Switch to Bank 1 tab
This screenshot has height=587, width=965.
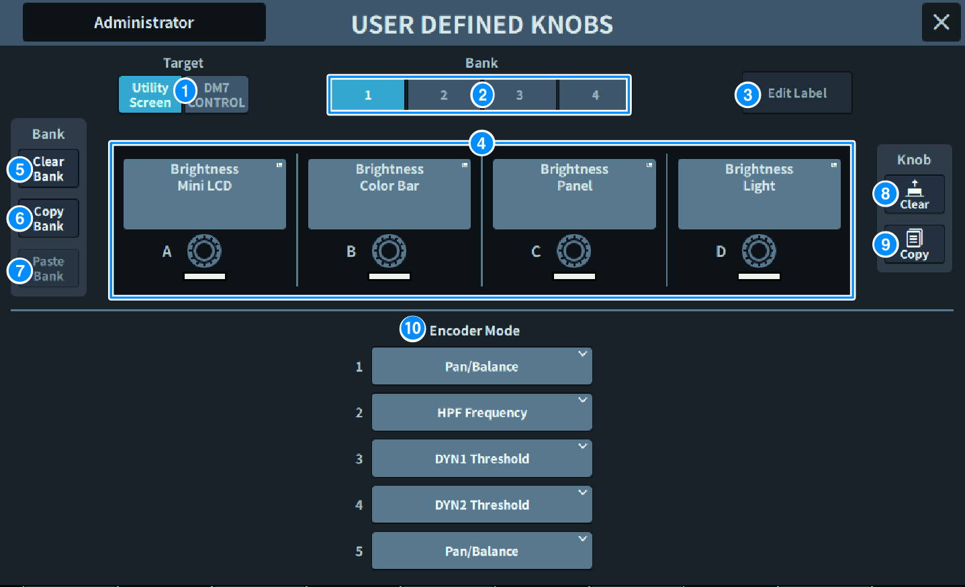tap(367, 95)
